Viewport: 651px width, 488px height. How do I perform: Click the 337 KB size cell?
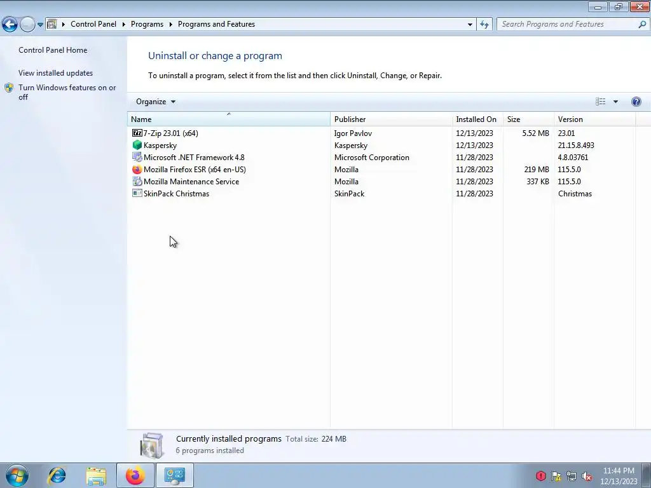[x=538, y=181]
